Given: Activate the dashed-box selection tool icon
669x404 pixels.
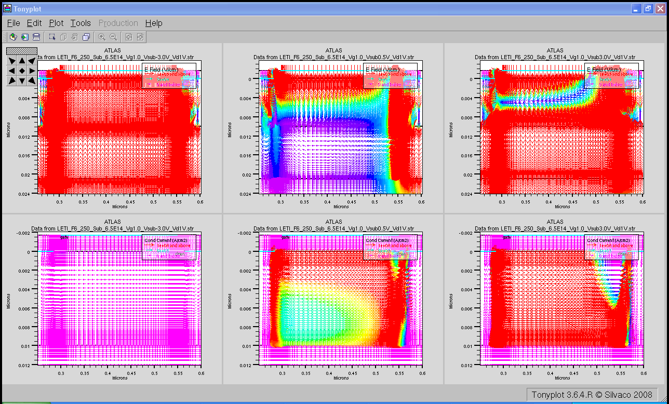Looking at the screenshot, I should [52, 37].
